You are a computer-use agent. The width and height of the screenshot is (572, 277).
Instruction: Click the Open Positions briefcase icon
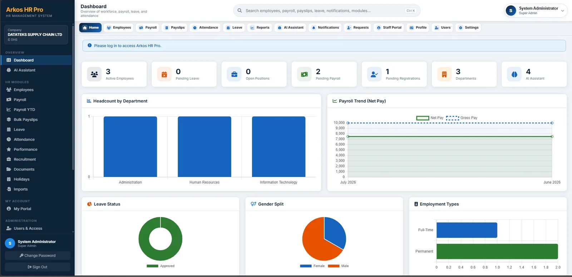tap(234, 74)
